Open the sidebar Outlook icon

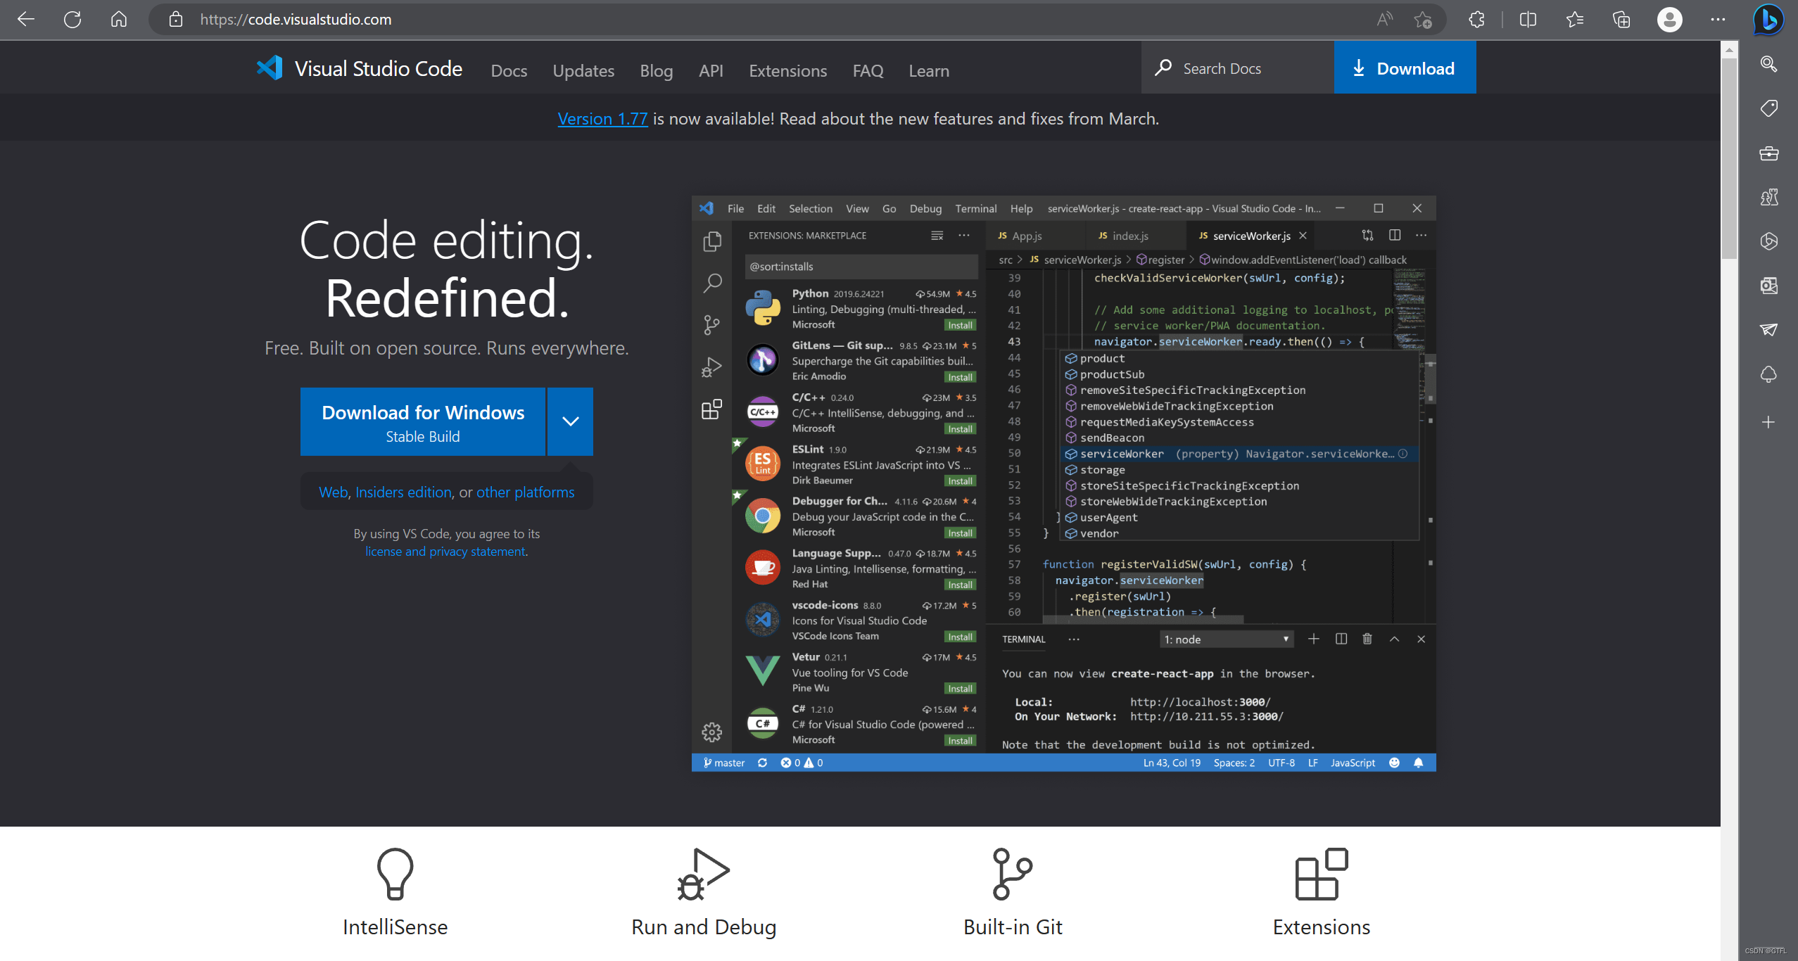[x=1768, y=286]
